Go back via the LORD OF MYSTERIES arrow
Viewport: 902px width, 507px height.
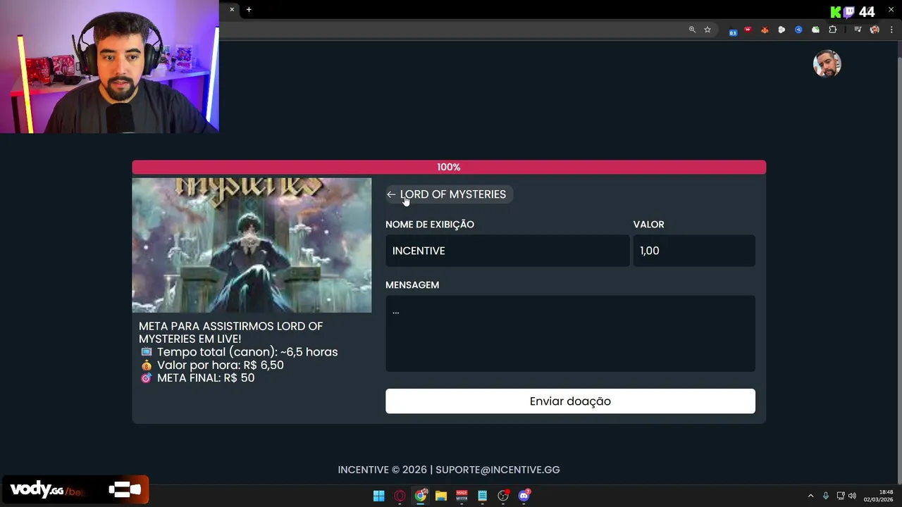click(x=449, y=194)
